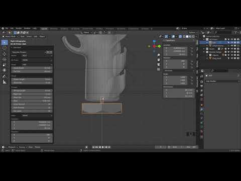Click the Crest Percent field

tap(32, 104)
